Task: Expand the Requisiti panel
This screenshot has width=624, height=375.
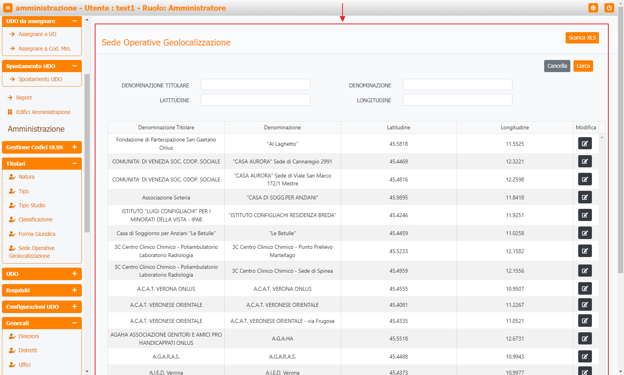Action: point(74,290)
